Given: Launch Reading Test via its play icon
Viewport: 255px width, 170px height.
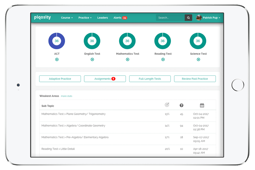Looking at the screenshot, I should [163, 59].
